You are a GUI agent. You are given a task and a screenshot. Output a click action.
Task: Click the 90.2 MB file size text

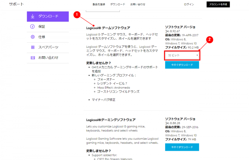(193, 47)
